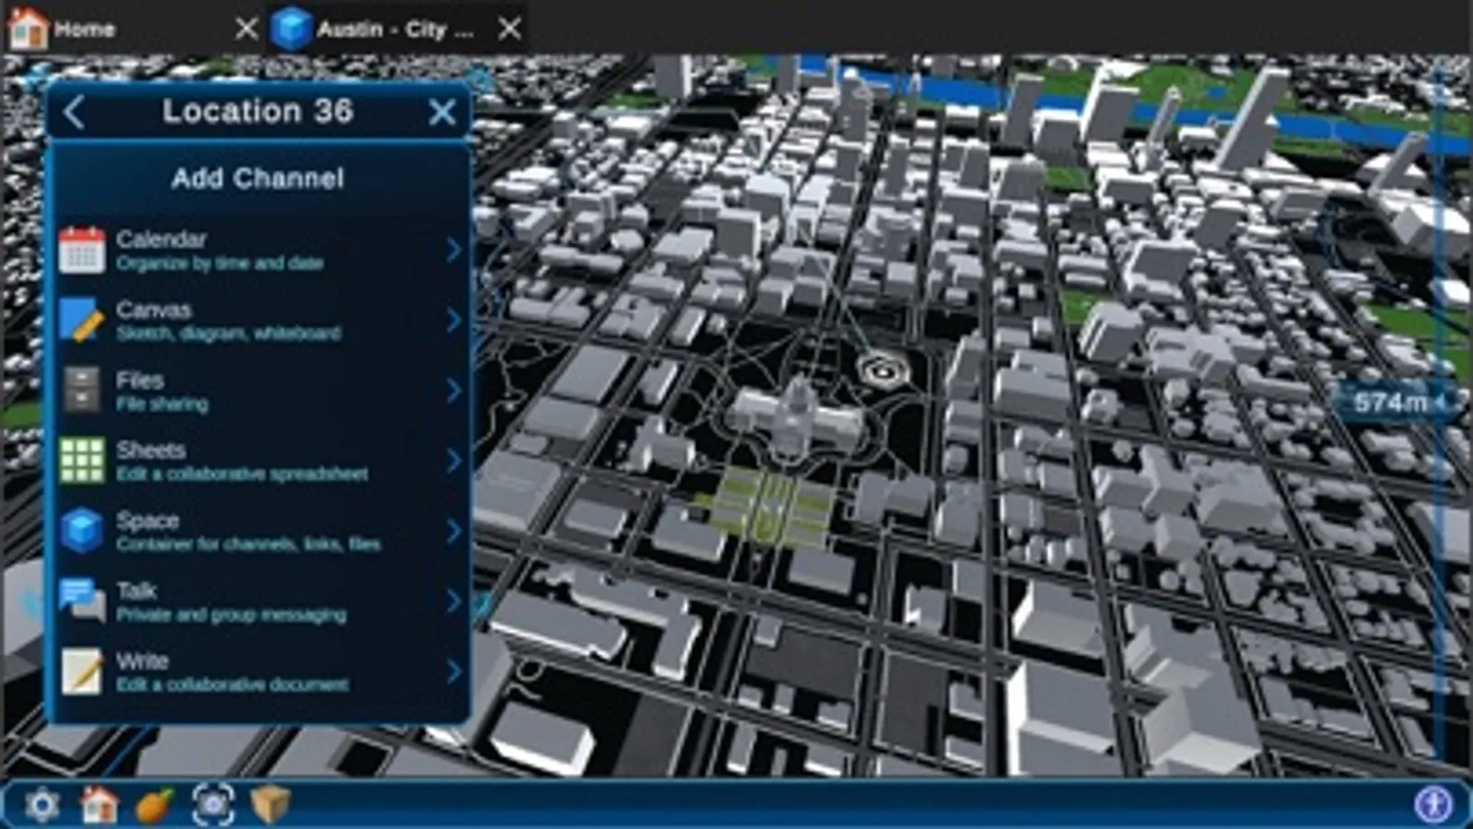Close the Home tab
This screenshot has height=829, width=1473.
[246, 29]
